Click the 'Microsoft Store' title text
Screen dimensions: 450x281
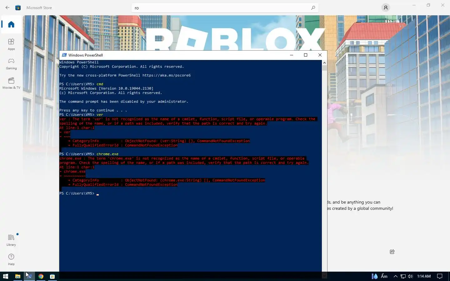[x=39, y=8]
